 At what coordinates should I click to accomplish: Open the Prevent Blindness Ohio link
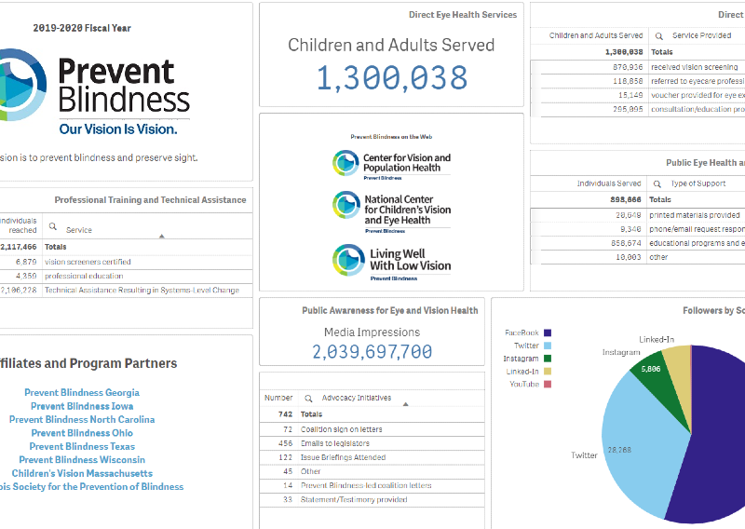(82, 433)
